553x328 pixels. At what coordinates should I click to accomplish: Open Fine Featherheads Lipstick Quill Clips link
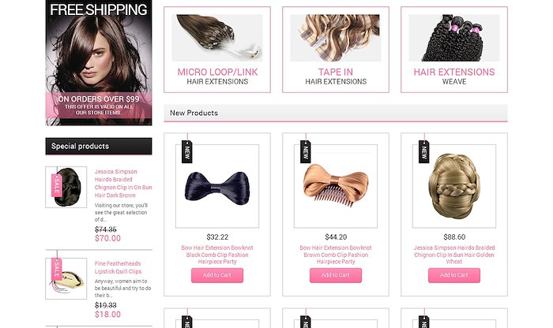[x=118, y=267]
